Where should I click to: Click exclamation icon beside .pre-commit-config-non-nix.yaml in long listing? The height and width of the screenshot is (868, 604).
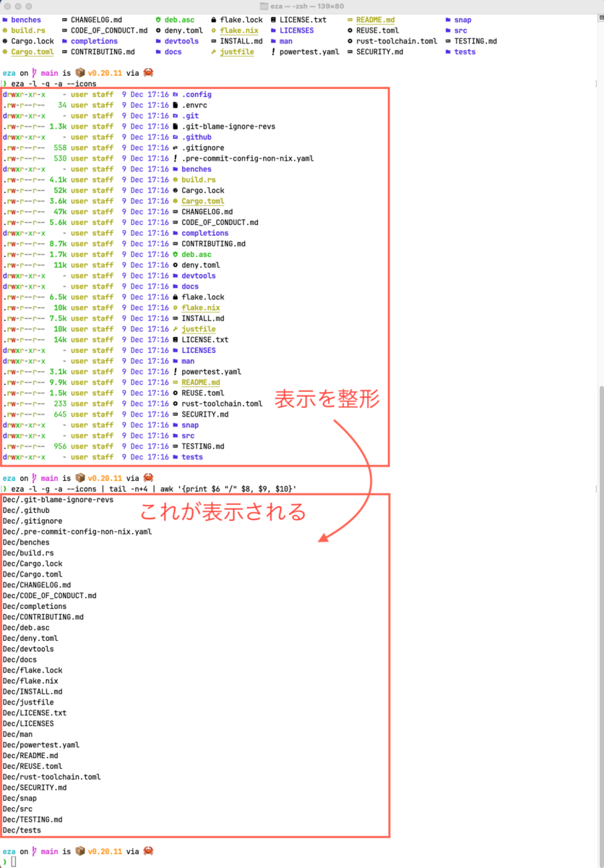pos(176,158)
